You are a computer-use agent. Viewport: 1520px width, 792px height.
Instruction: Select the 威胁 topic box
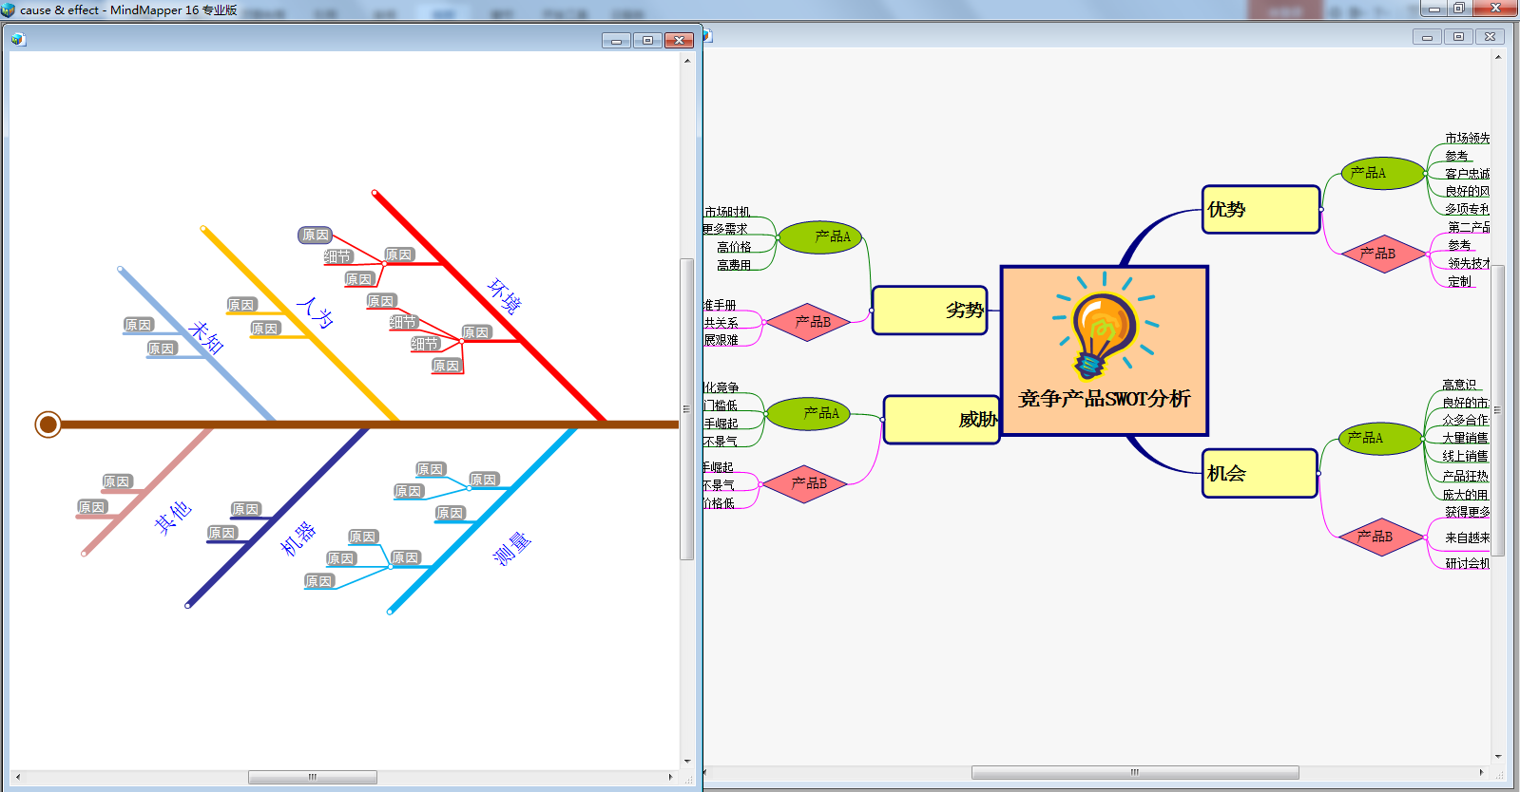point(941,420)
